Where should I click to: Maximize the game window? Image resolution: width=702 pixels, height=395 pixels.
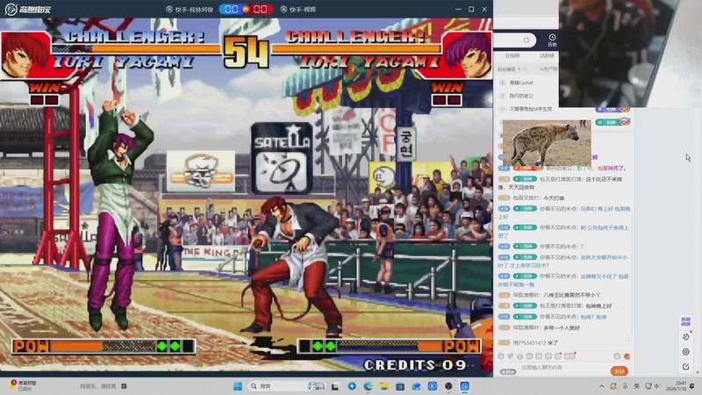[471, 9]
